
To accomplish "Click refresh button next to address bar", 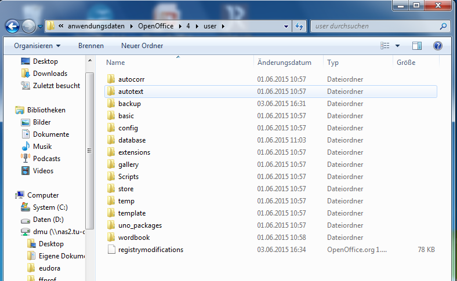I will coord(300,26).
